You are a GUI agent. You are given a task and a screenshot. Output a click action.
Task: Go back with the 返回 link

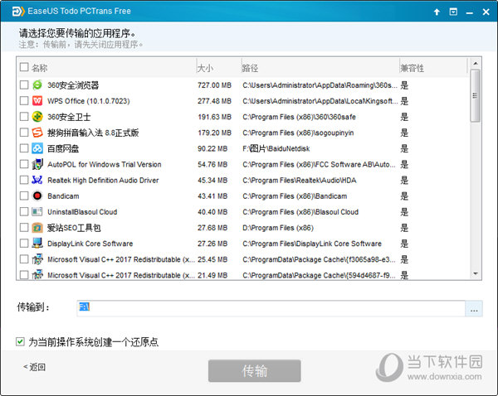pos(34,367)
